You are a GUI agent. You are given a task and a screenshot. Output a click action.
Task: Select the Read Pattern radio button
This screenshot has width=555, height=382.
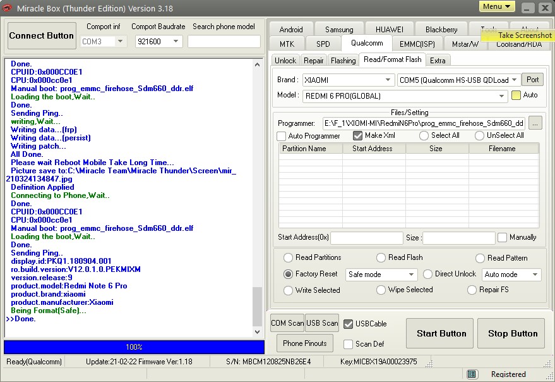[480, 258]
